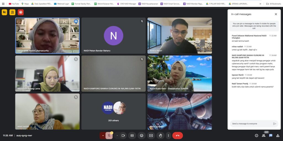Open the activities icon
The image size is (283, 141).
(277, 135)
